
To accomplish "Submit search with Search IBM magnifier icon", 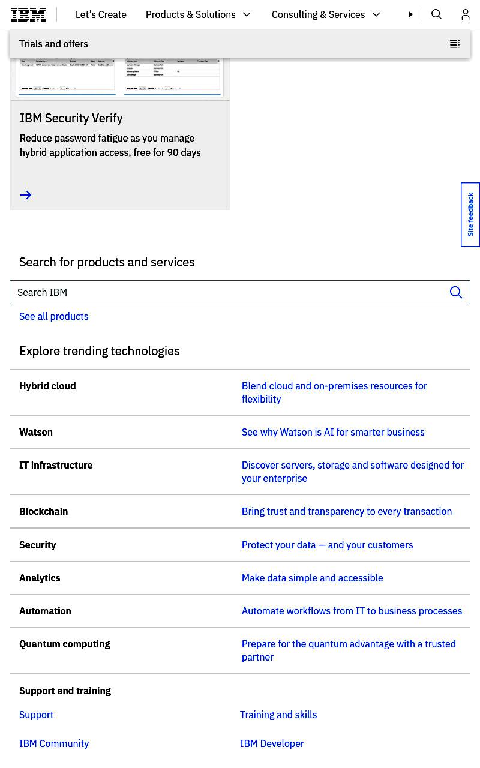I will (x=456, y=292).
